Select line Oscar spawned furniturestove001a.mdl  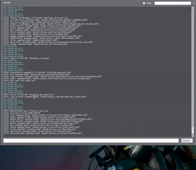(x=41, y=28)
